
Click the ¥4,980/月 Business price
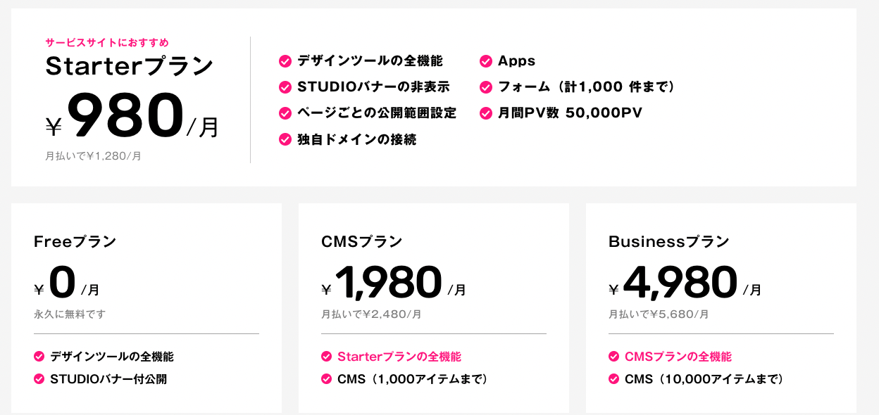click(x=685, y=283)
